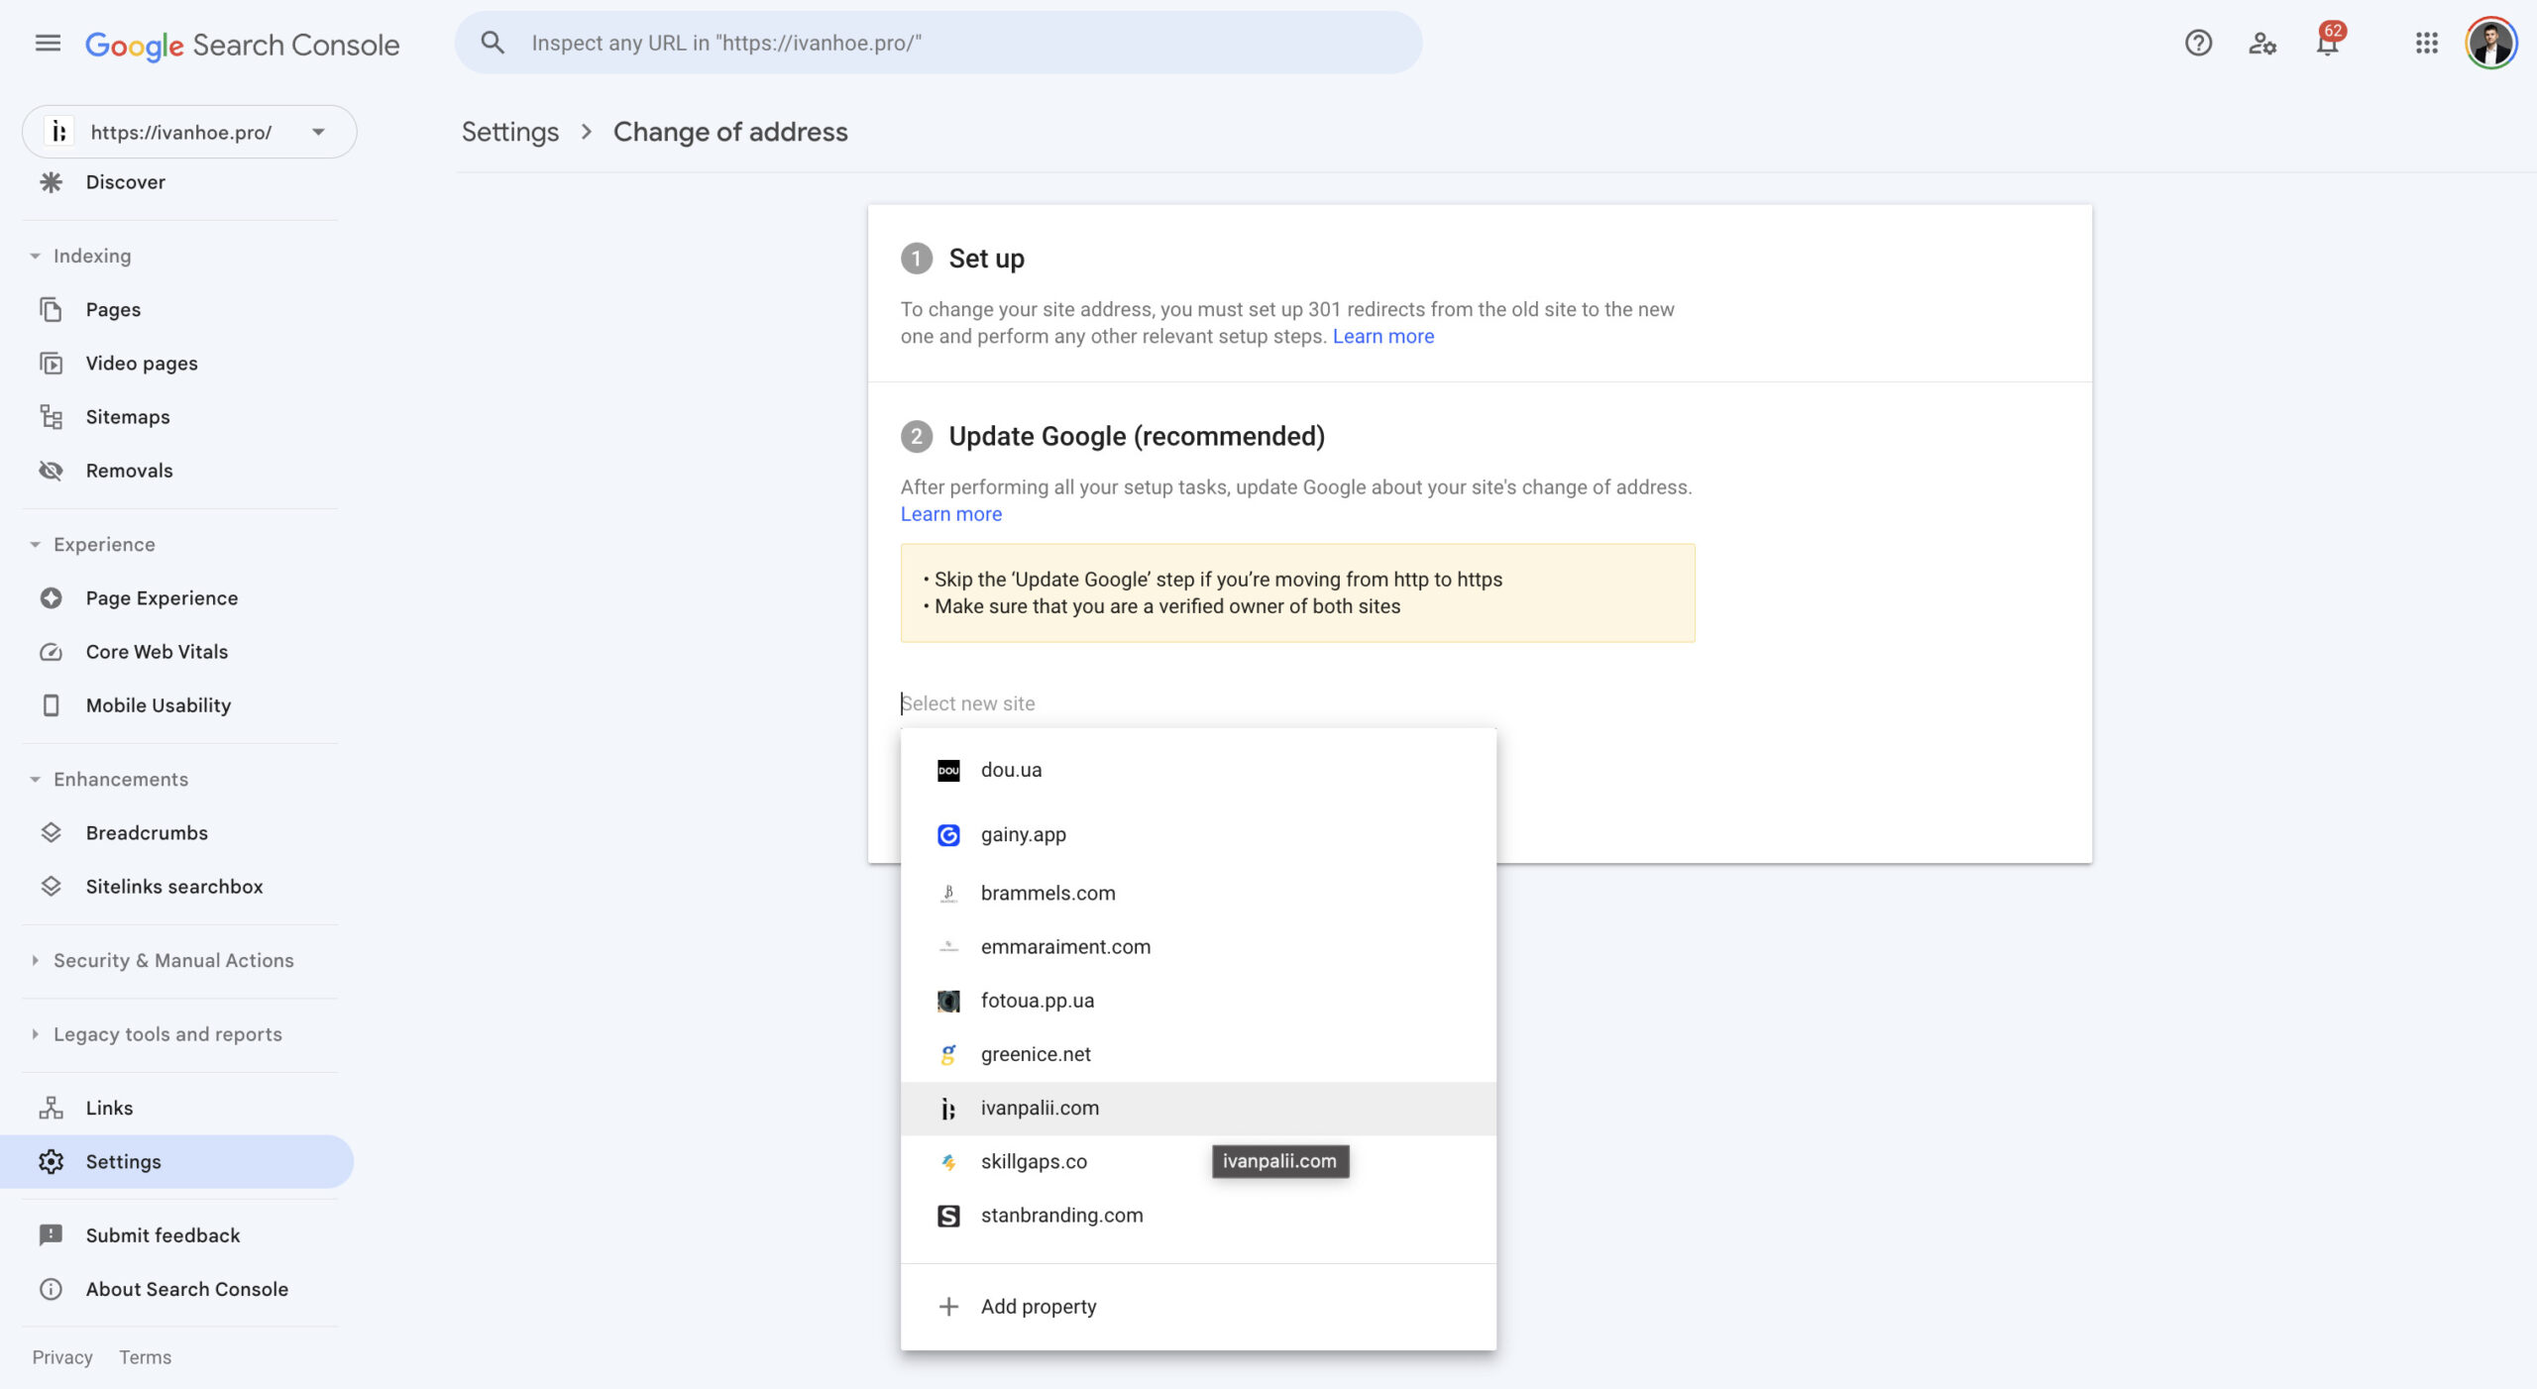2537x1389 pixels.
Task: Open Core Web Vitals report
Action: pos(157,652)
